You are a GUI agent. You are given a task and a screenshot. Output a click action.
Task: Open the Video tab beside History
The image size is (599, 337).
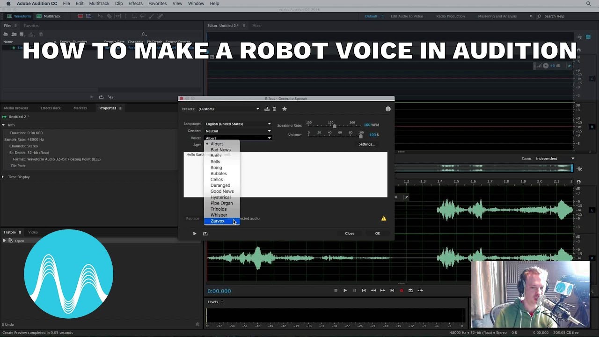click(x=33, y=232)
